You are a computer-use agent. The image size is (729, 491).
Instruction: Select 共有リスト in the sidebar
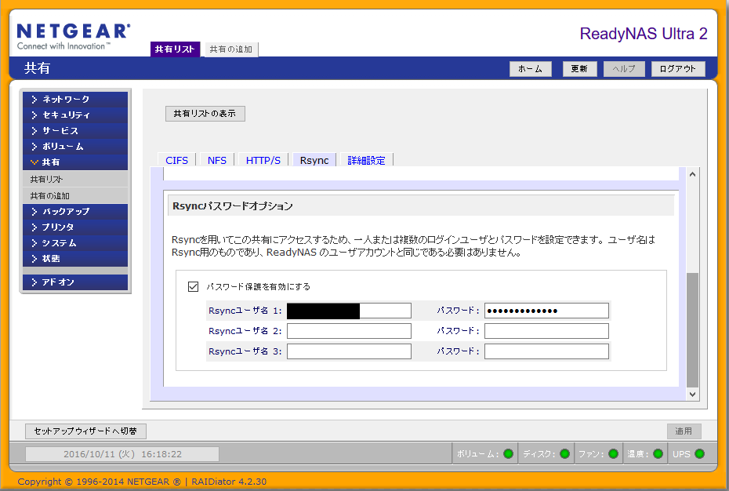(75, 179)
